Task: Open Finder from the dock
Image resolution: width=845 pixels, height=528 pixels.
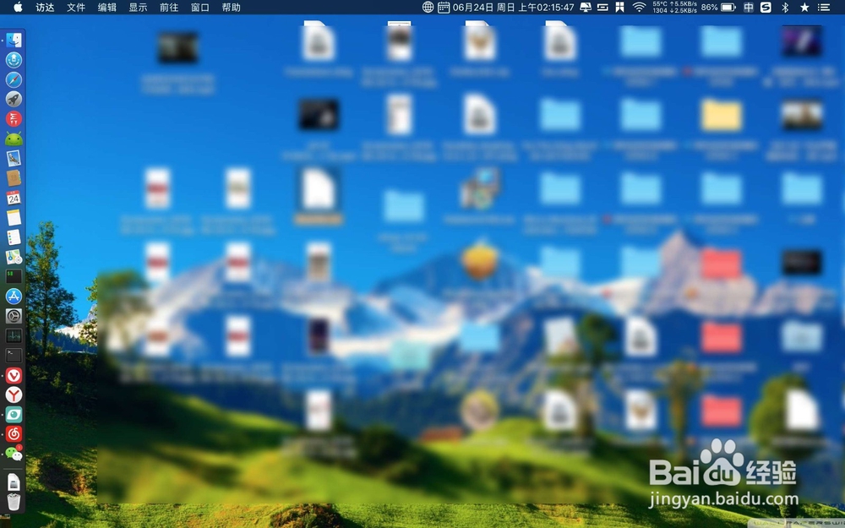Action: click(x=14, y=40)
